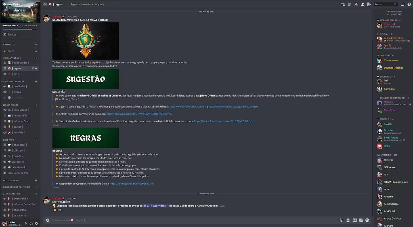Open the Eventos menu item

[x=12, y=35]
